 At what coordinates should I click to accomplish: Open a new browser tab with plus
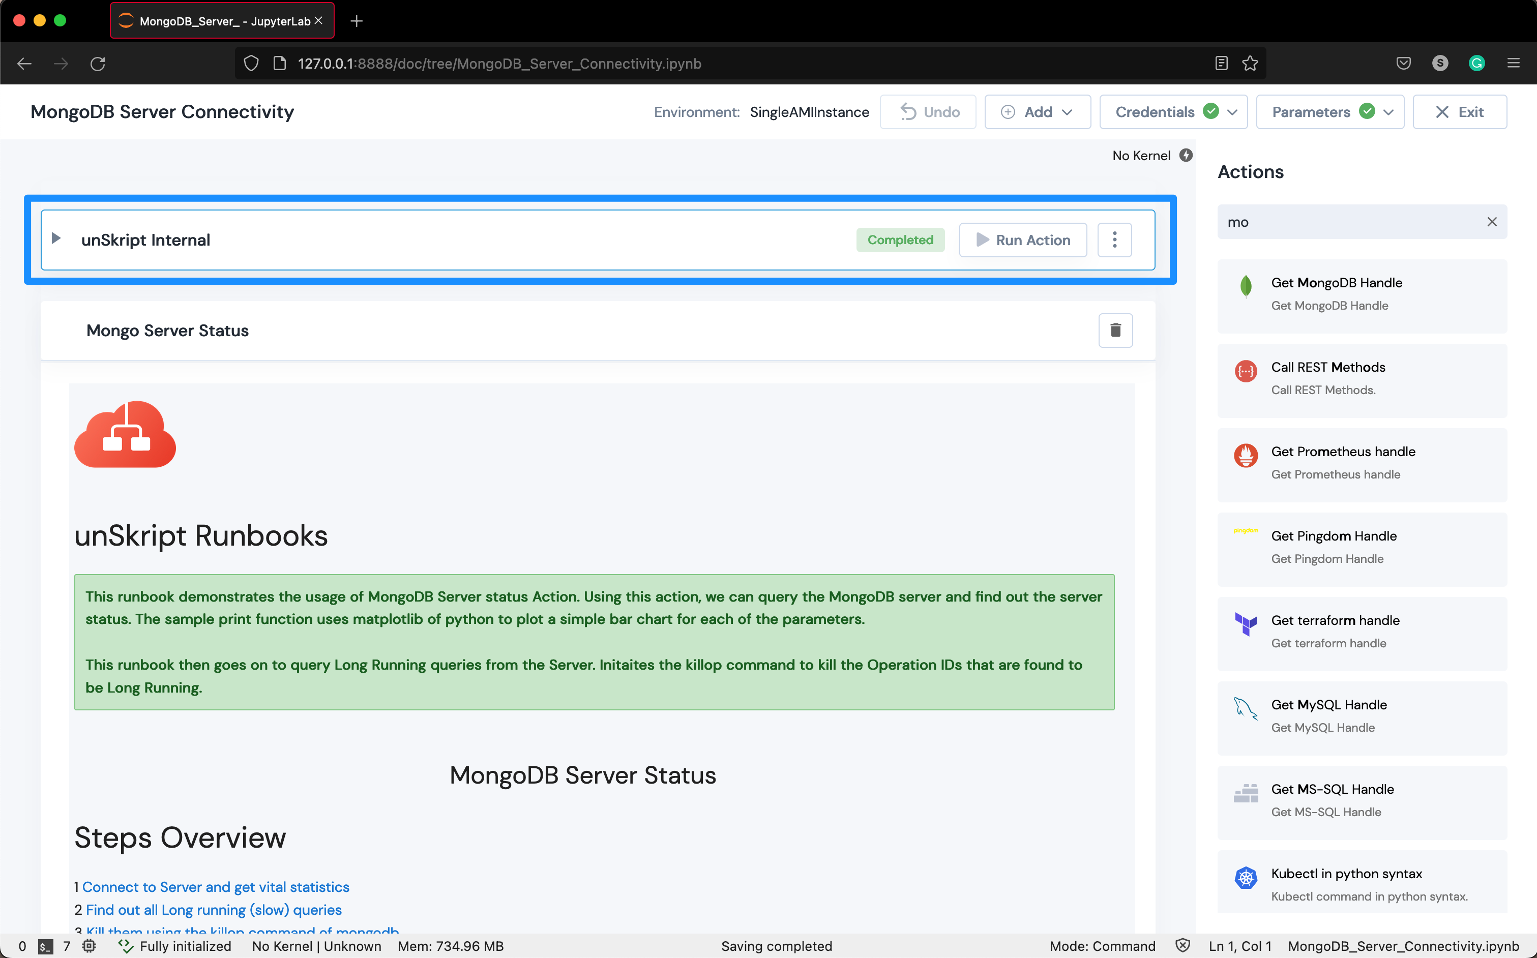(357, 21)
